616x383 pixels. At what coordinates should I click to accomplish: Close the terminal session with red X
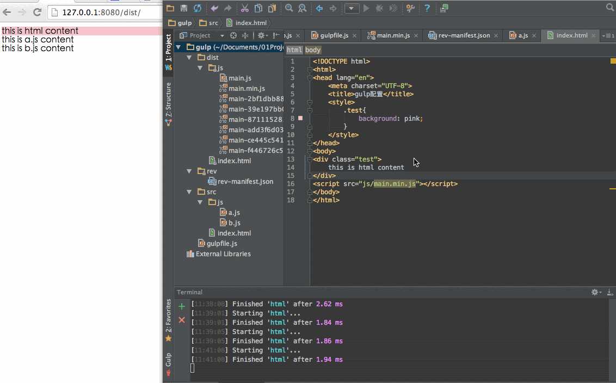pos(182,320)
